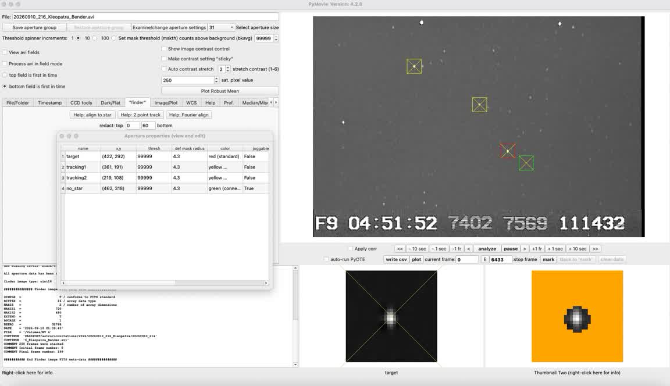Adjust stretch contrast spinner arrows
The image size is (670, 386).
tap(228, 69)
